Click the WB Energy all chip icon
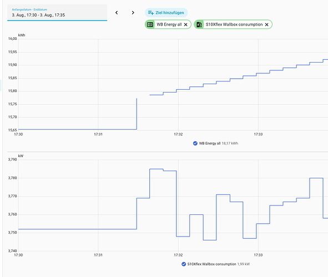This screenshot has height=277, width=328. (150, 24)
